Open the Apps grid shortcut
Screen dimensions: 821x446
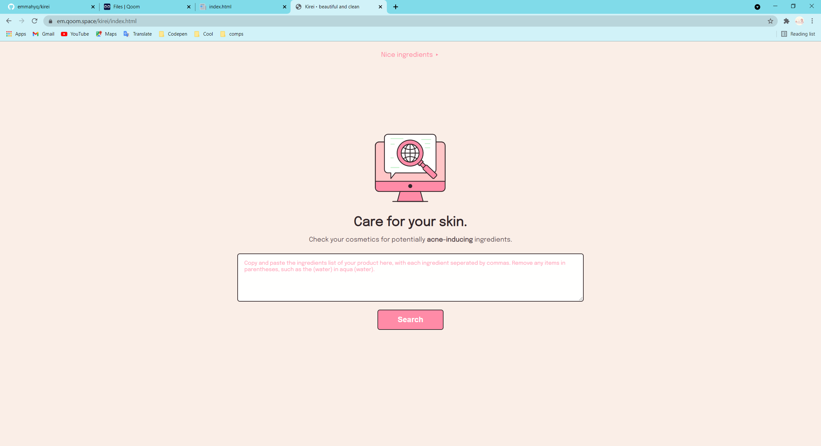[x=16, y=34]
